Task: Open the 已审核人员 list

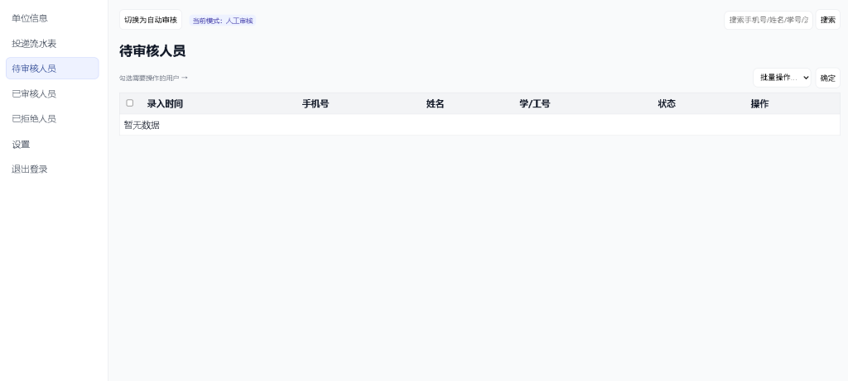Action: click(x=34, y=93)
